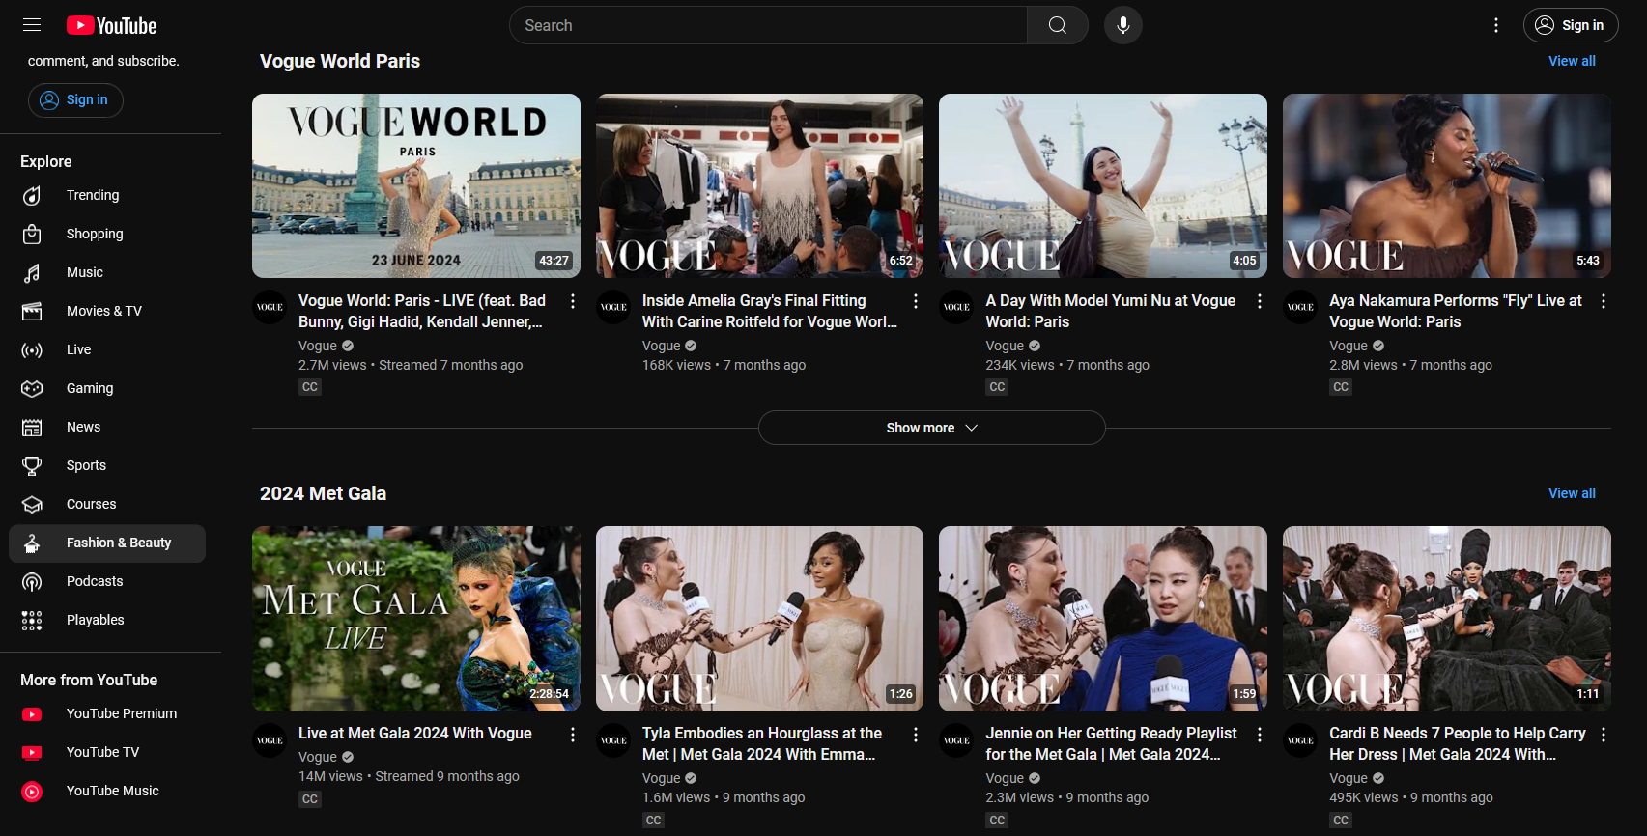View all 2024 Met Gala videos
This screenshot has height=836, width=1647.
point(1572,493)
